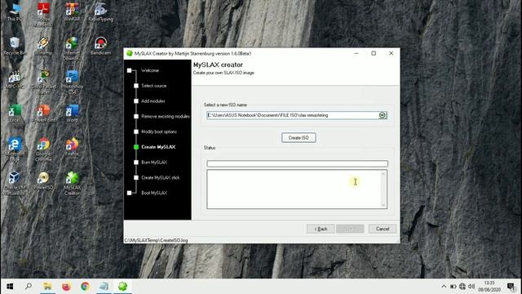The height and width of the screenshot is (294, 522).
Task: Go to the Select source step
Action: click(154, 86)
